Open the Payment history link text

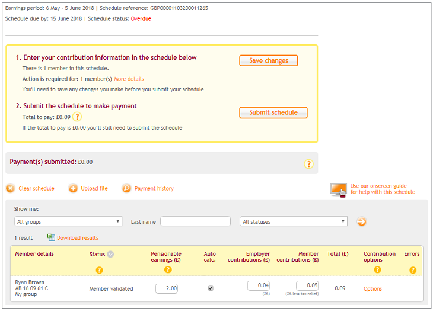154,188
